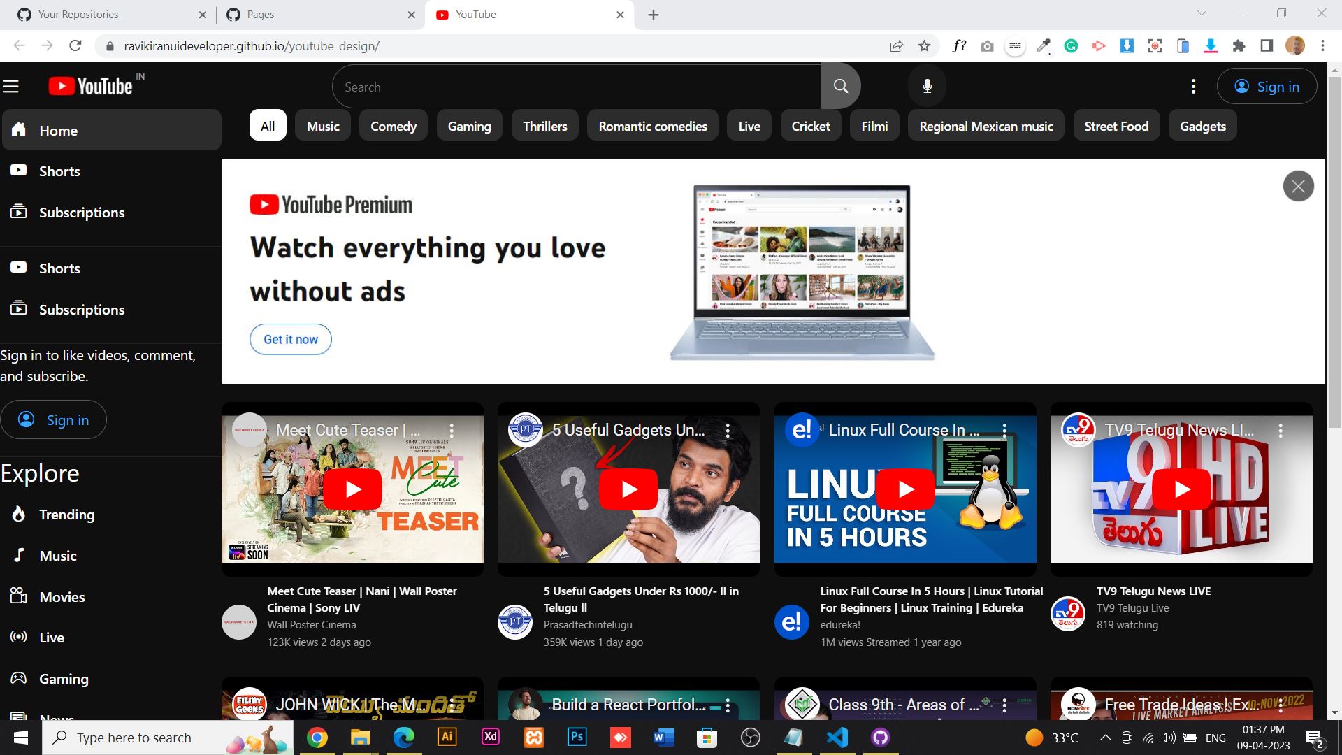Viewport: 1342px width, 755px height.
Task: Select the Filmi filter chip
Action: (x=874, y=126)
